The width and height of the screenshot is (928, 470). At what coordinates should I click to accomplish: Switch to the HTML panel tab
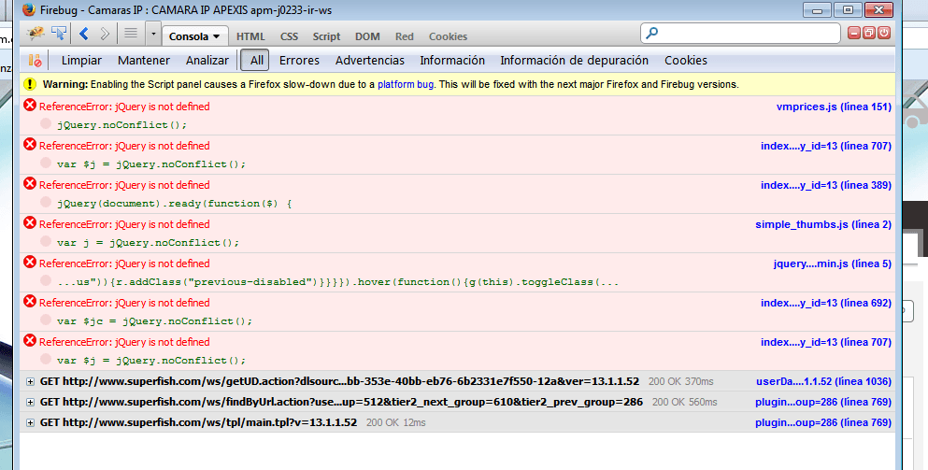coord(250,36)
